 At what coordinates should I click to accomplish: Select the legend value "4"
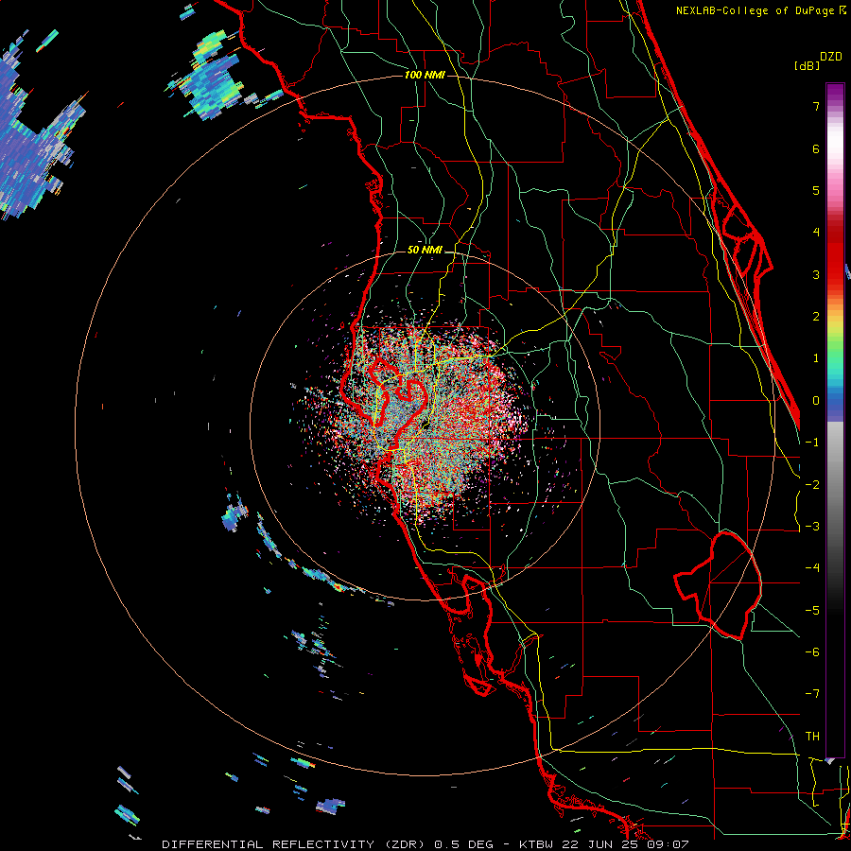tap(816, 233)
